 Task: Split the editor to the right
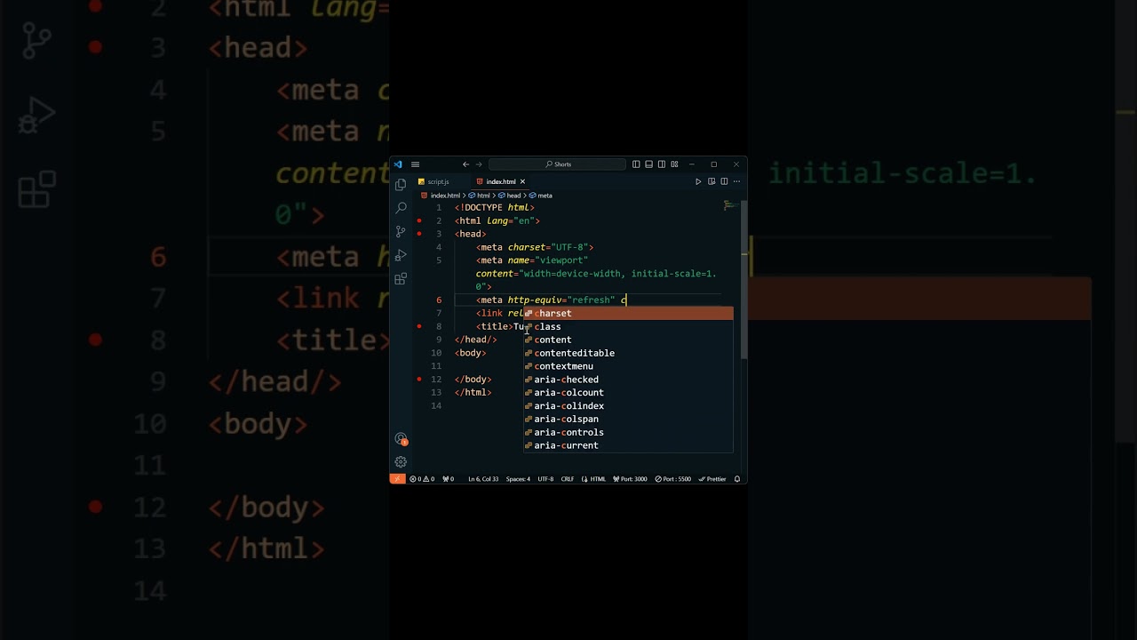(x=724, y=181)
